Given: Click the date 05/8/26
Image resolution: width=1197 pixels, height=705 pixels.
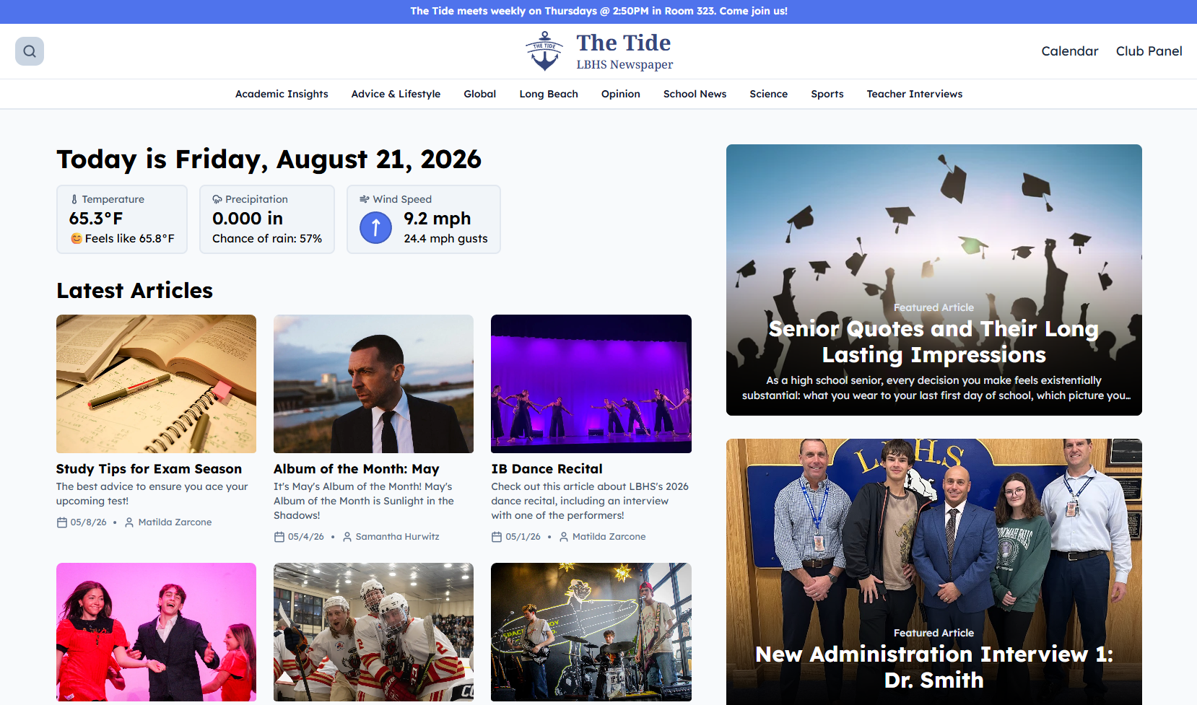Looking at the screenshot, I should (89, 522).
